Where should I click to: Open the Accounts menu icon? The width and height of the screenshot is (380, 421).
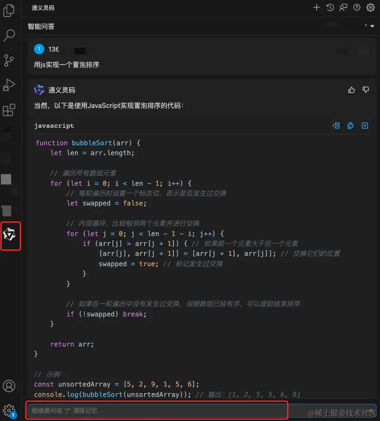(x=9, y=386)
